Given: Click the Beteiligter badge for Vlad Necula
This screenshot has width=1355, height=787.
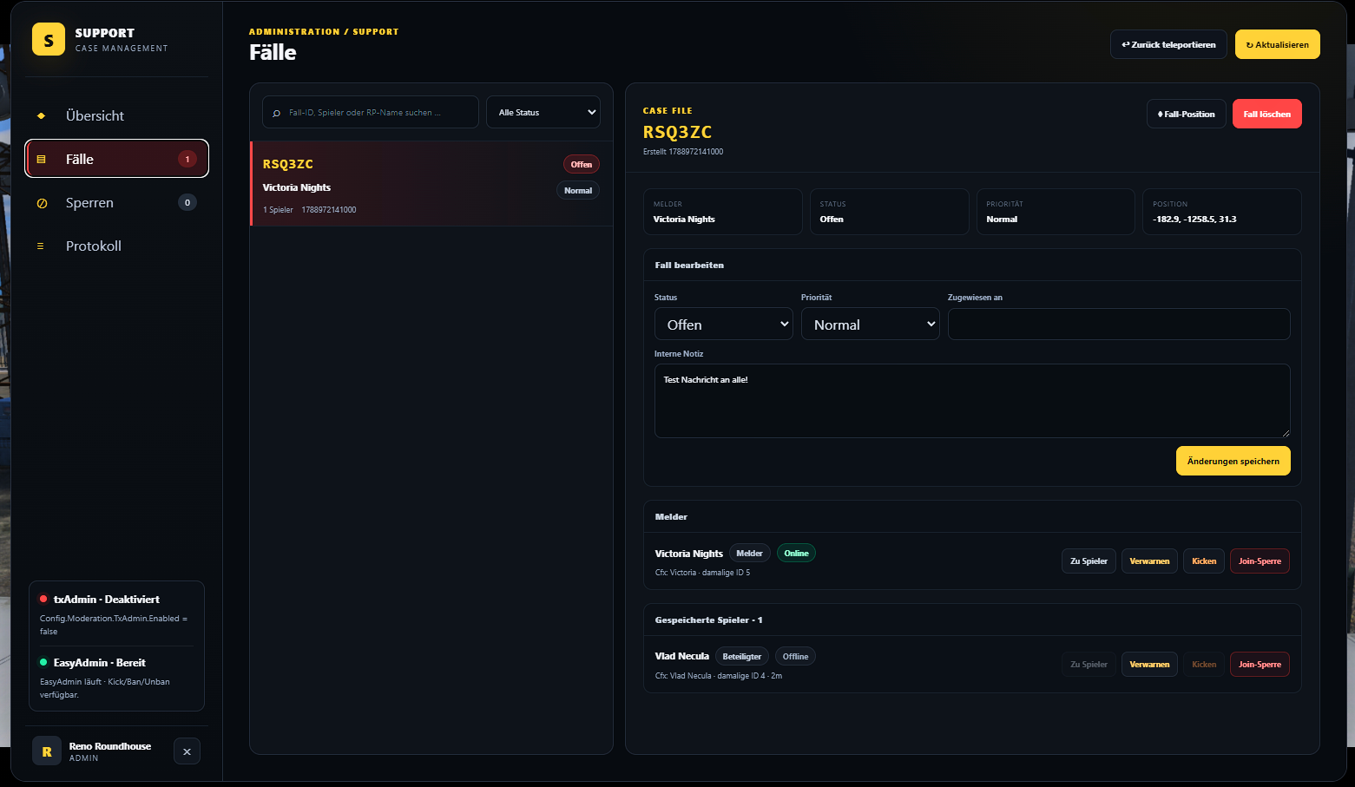Looking at the screenshot, I should click(742, 656).
